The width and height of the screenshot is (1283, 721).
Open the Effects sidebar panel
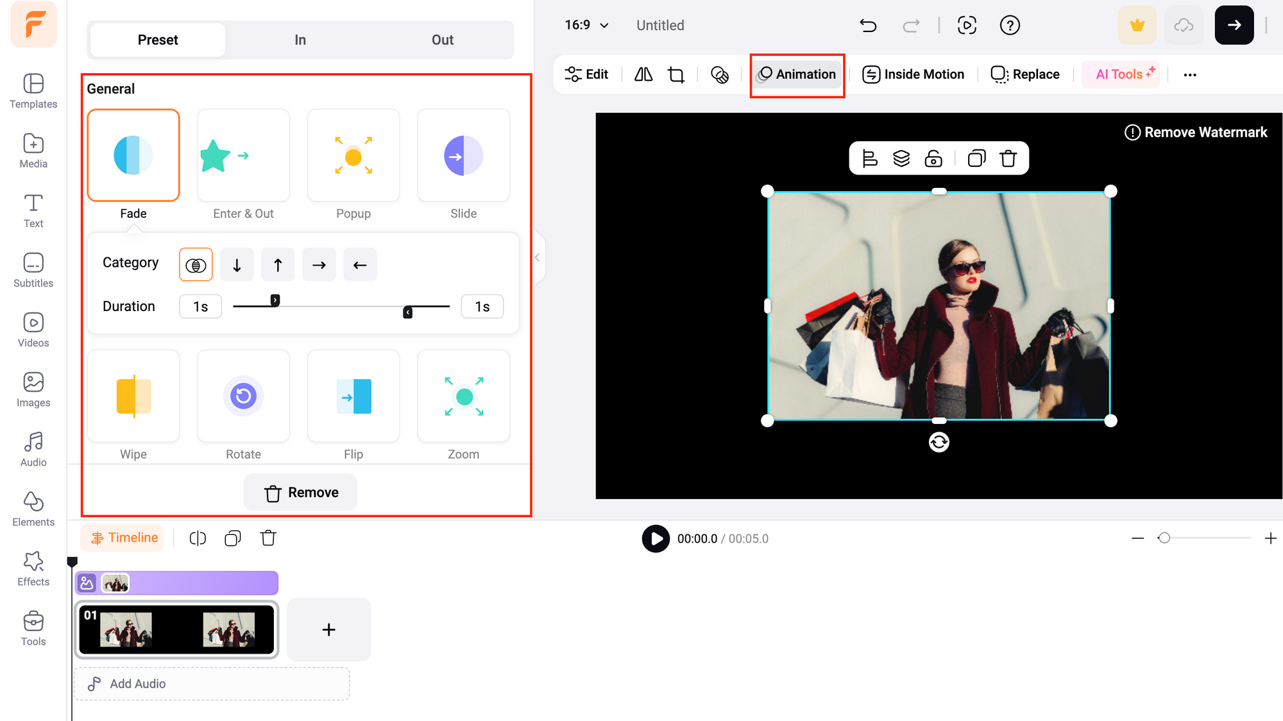tap(33, 569)
